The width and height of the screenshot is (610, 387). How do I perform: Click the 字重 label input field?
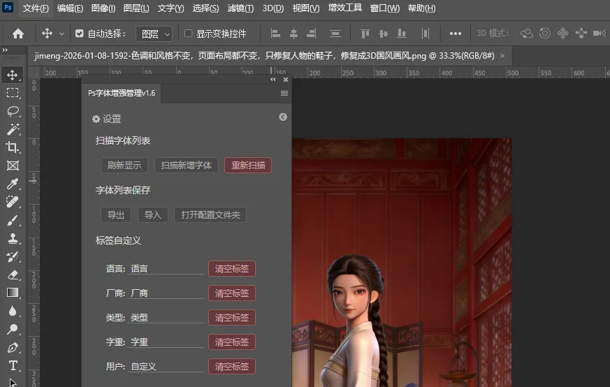[166, 342]
